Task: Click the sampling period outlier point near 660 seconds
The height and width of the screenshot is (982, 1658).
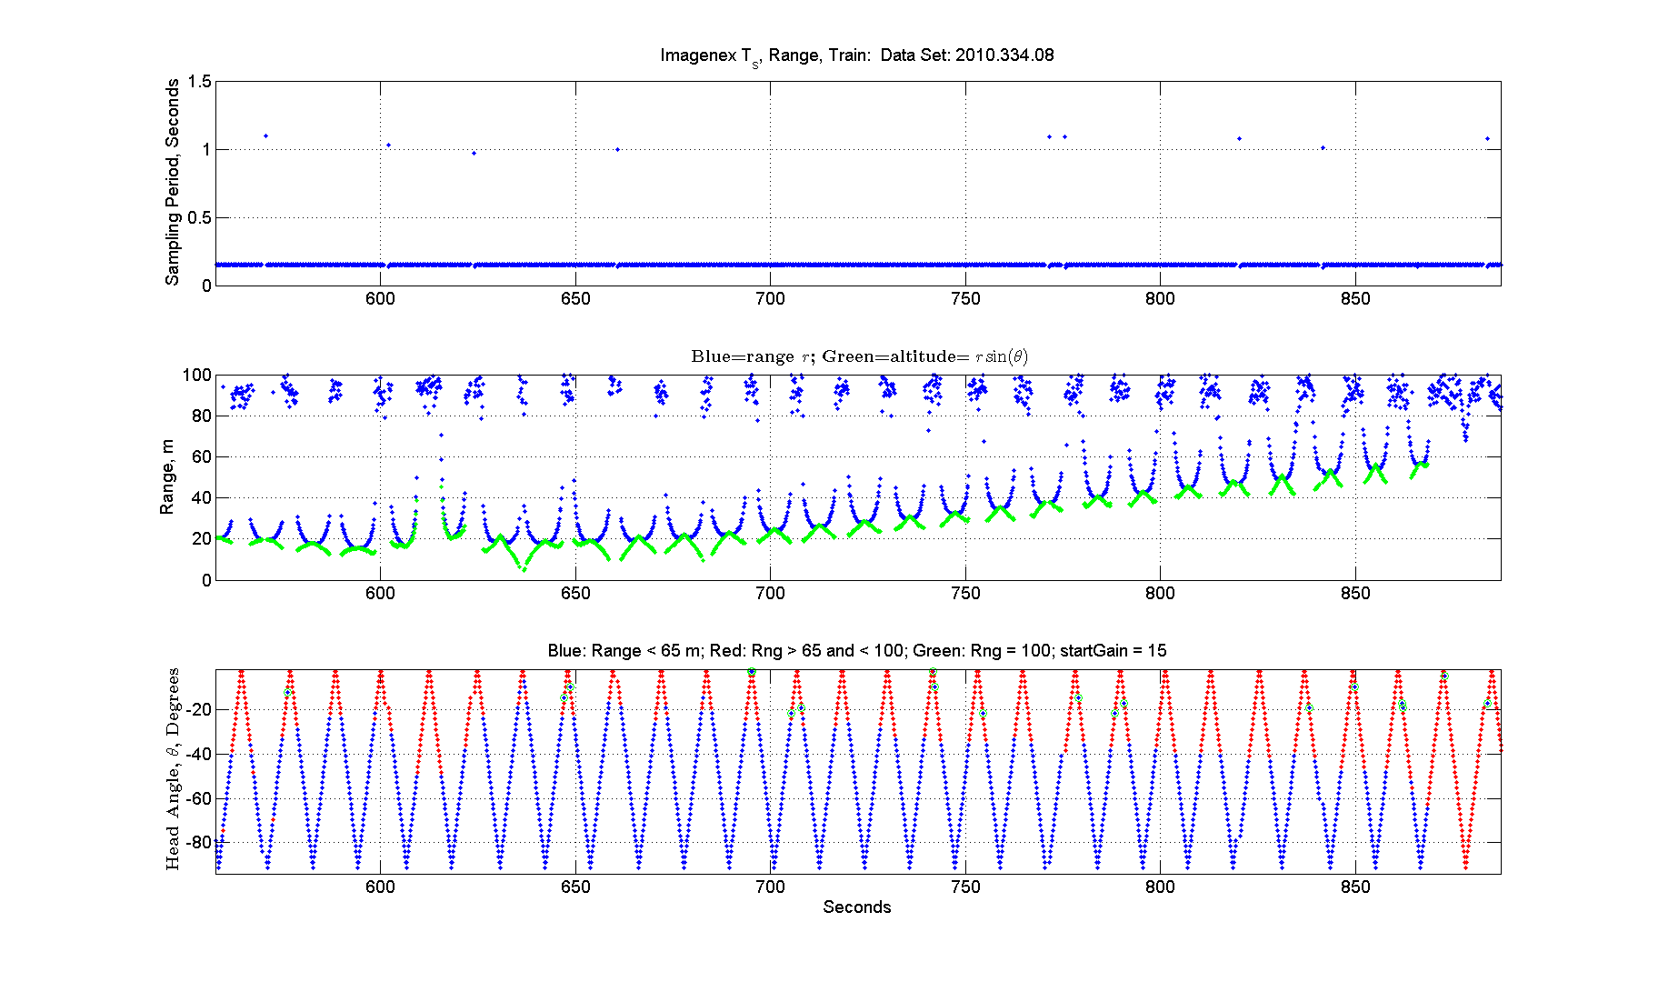Action: 617,149
